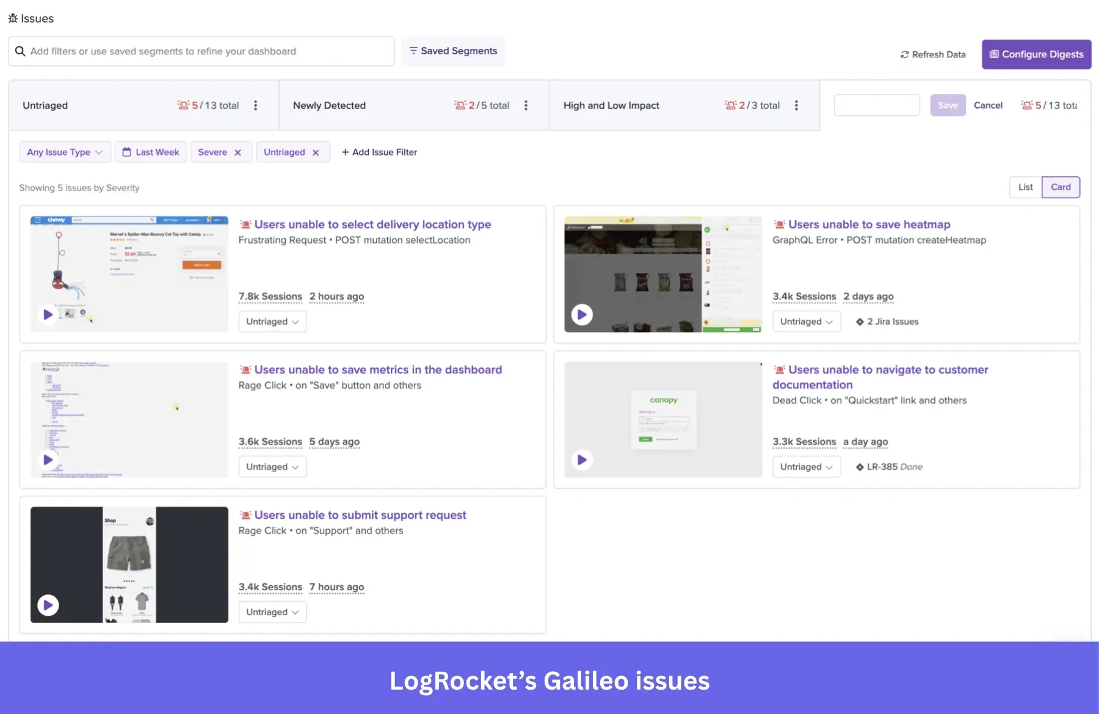Open the Any Issue Type dropdown
The height and width of the screenshot is (714, 1099).
click(65, 152)
